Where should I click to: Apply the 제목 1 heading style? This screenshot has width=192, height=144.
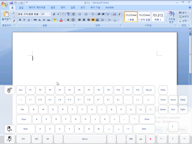click(158, 17)
